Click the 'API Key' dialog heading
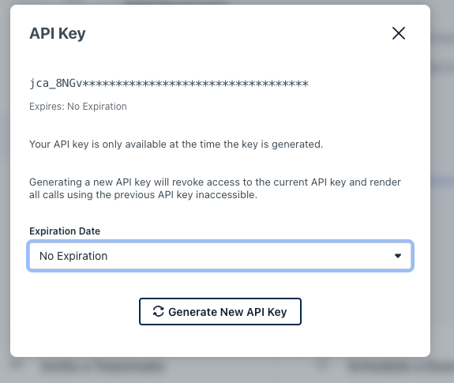454x383 pixels. 58,34
